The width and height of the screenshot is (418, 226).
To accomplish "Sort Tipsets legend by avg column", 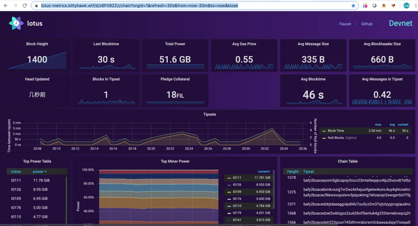I will pos(392,125).
